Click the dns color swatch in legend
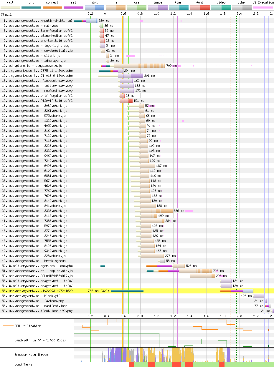 [x=31, y=7]
